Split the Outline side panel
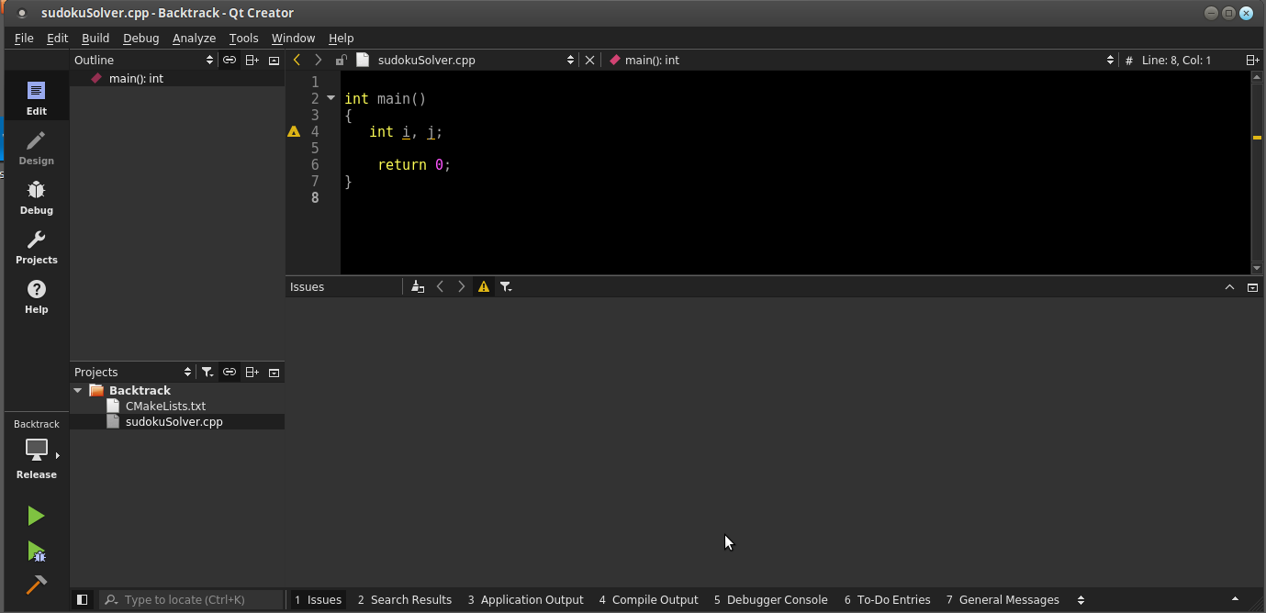The height and width of the screenshot is (613, 1266). point(252,60)
